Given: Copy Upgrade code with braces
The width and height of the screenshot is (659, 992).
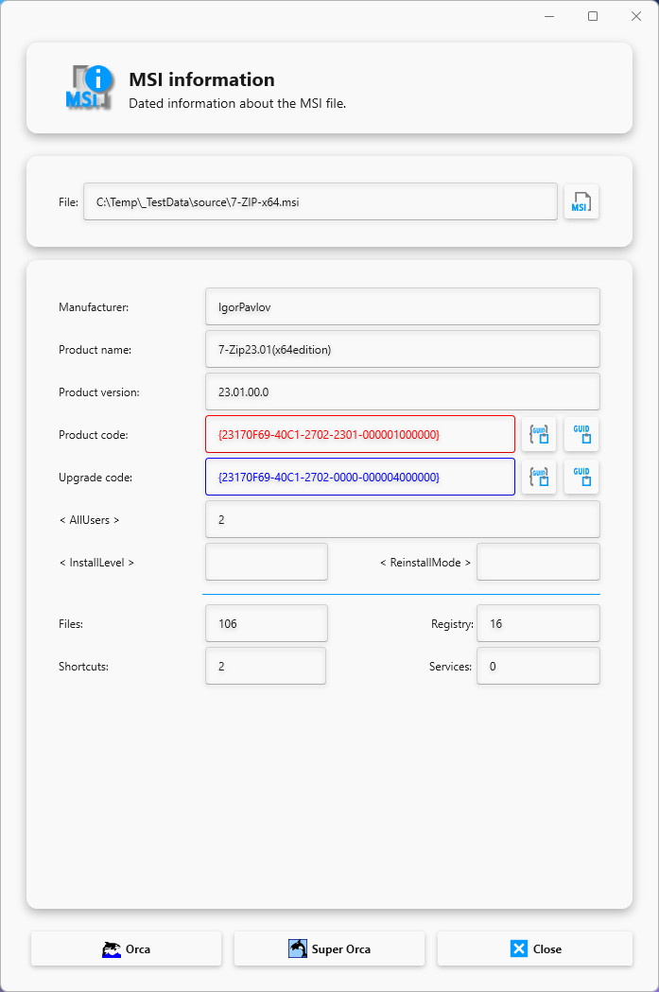Looking at the screenshot, I should [x=539, y=477].
